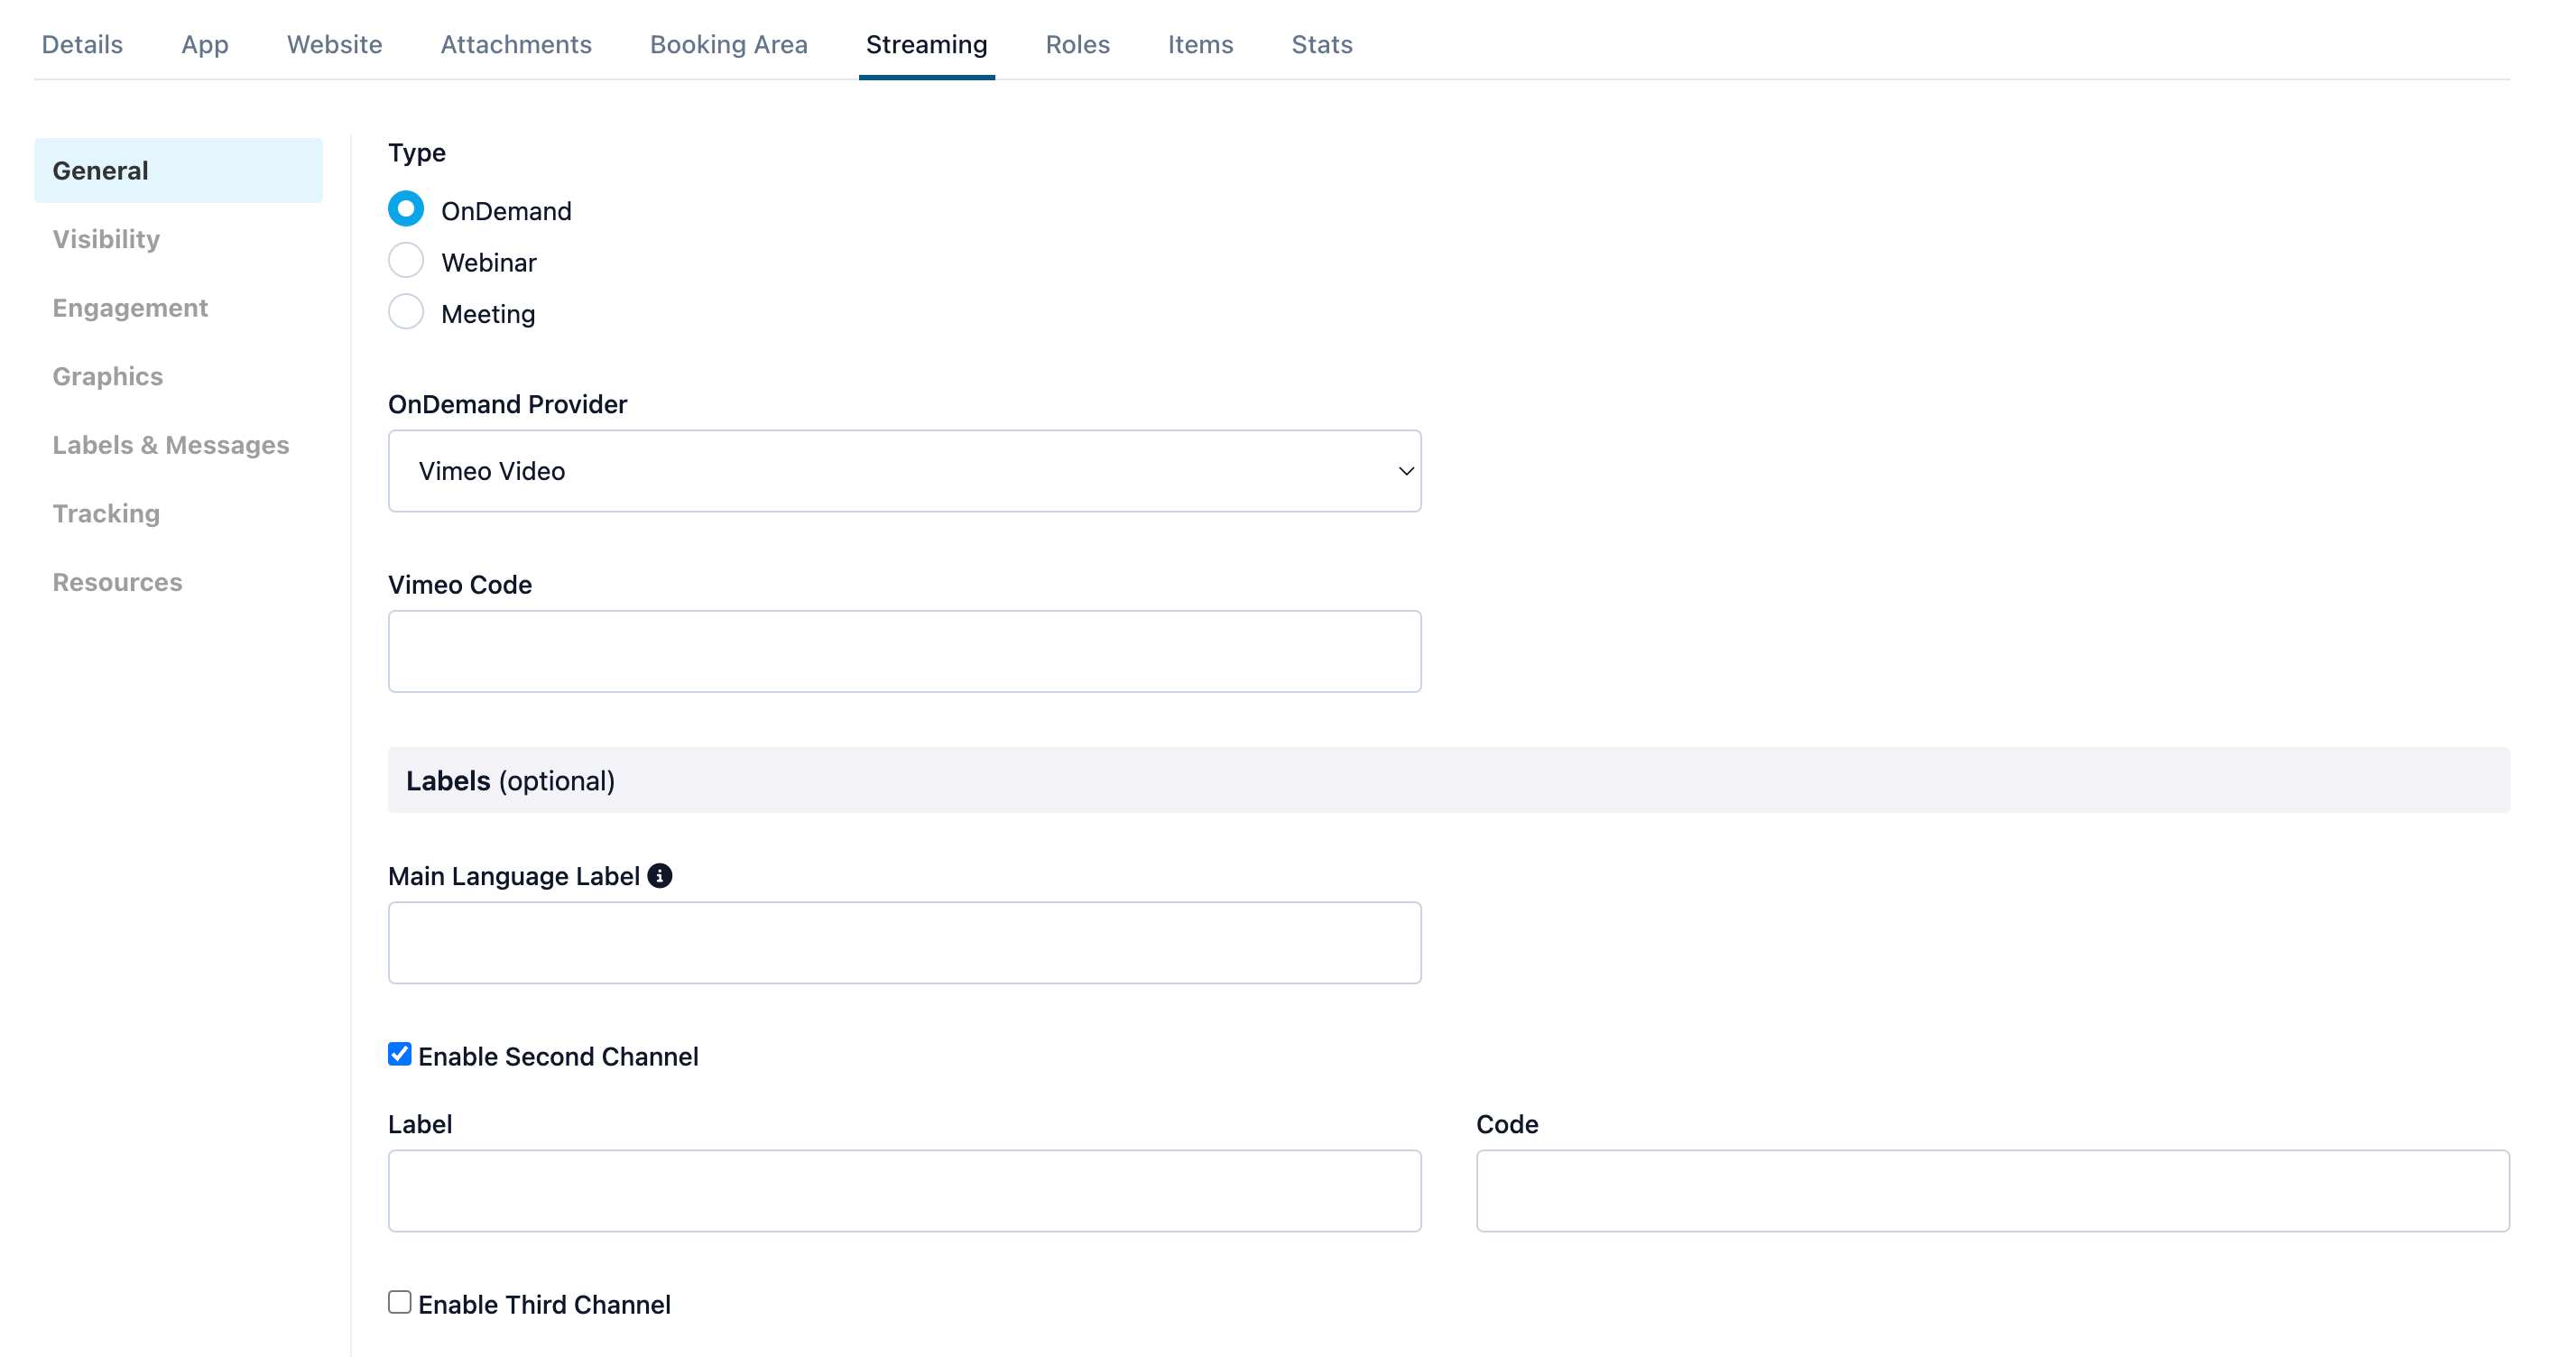This screenshot has height=1357, width=2552.
Task: Uncheck Enable Second Channel checkbox
Action: click(399, 1054)
